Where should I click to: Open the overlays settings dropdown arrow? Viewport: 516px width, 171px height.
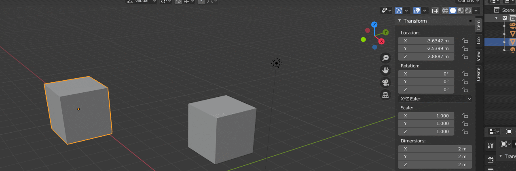pyautogui.click(x=425, y=10)
